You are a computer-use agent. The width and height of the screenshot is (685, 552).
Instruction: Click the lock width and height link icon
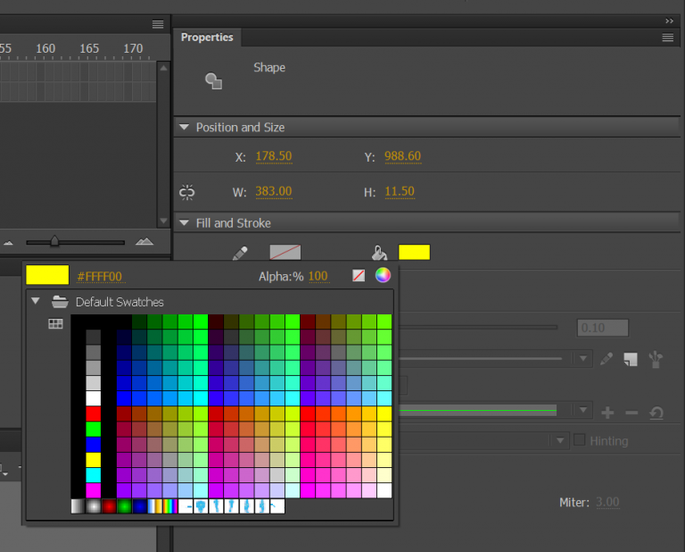point(187,192)
